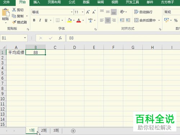Increase font size with large A icon
The image size is (180, 135).
[88, 12]
